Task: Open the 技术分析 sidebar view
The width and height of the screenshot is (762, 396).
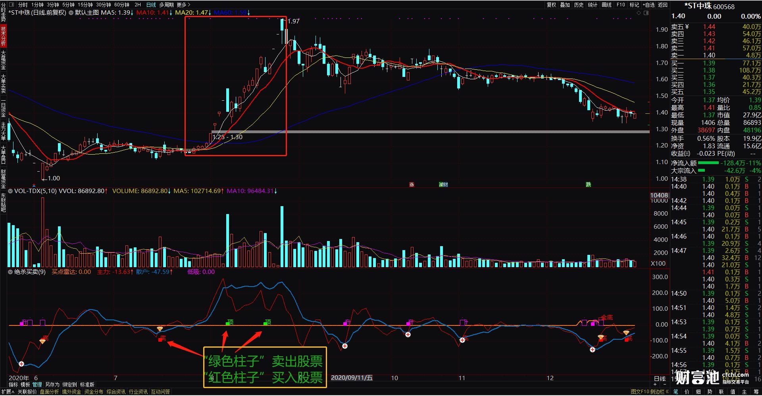Action: click(x=3, y=36)
